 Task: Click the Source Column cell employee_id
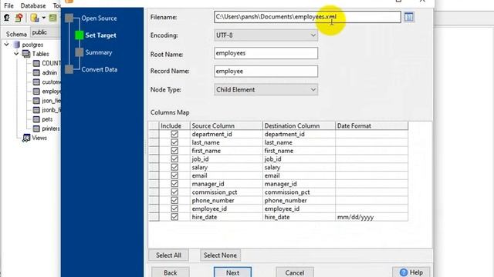click(x=226, y=209)
